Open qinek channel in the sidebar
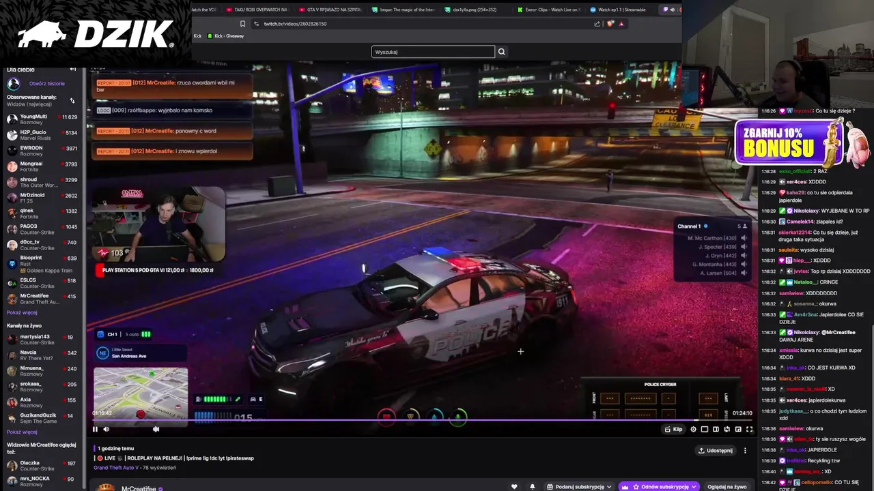This screenshot has width=874, height=491. point(42,213)
